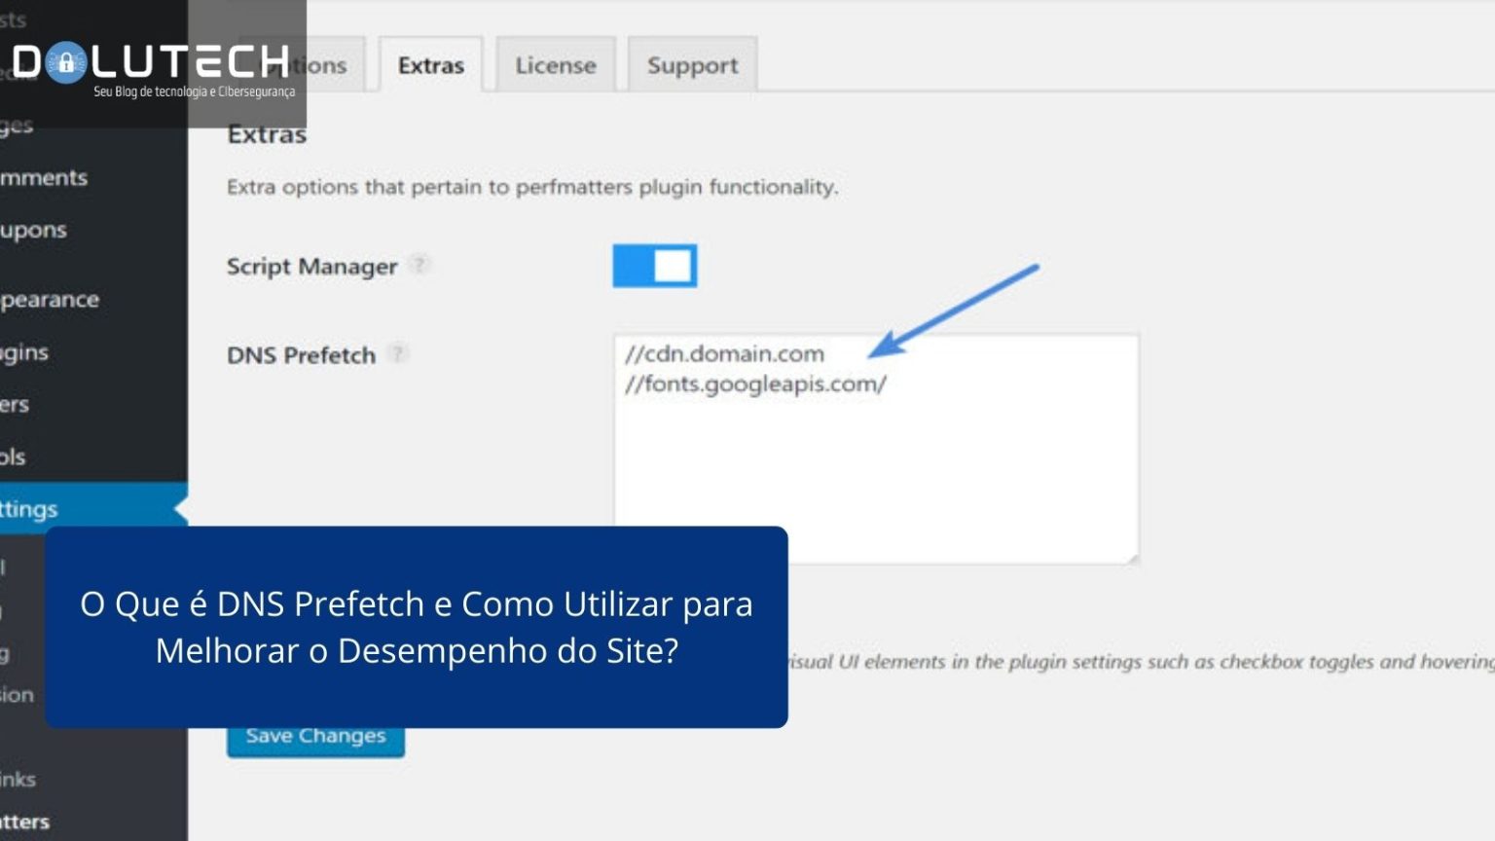Click the Dolutech padlock logo
The image size is (1495, 841).
coord(64,60)
